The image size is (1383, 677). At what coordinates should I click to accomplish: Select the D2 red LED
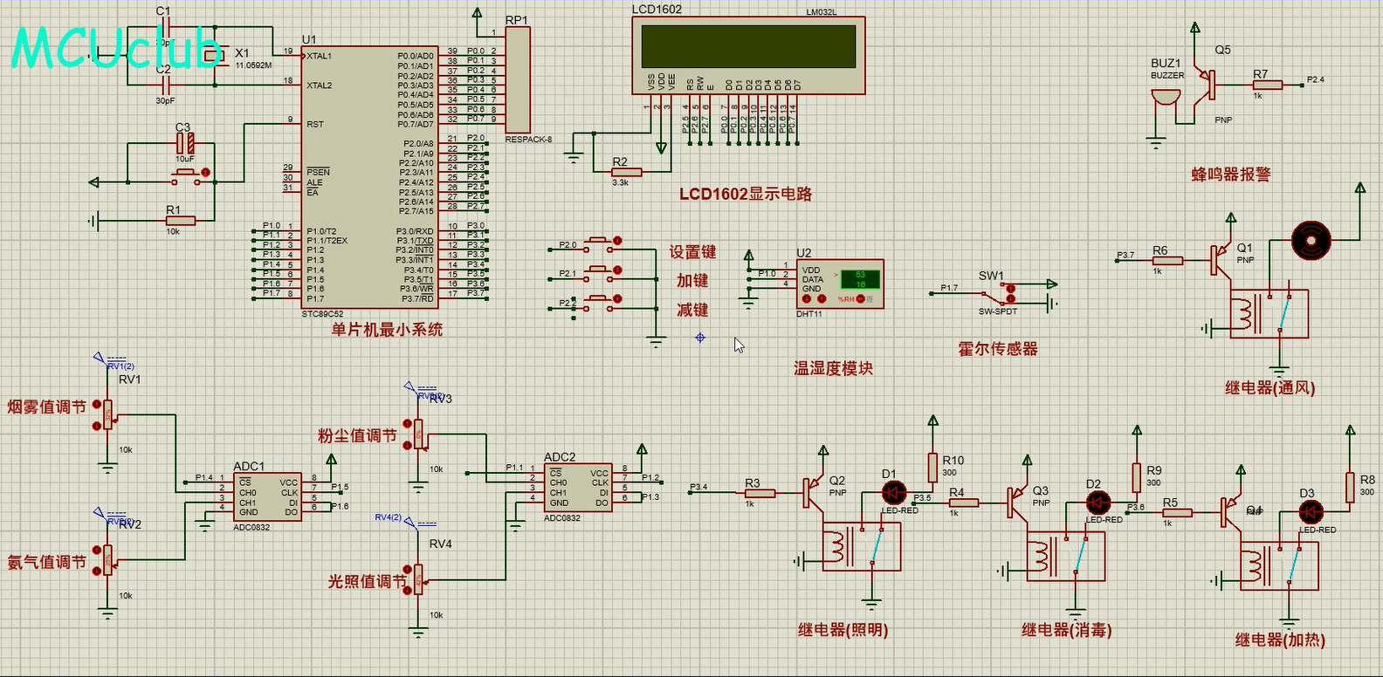pyautogui.click(x=1097, y=503)
